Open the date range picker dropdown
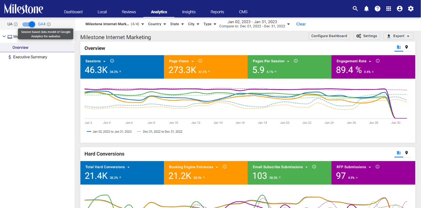The width and height of the screenshot is (421, 208). point(254,24)
